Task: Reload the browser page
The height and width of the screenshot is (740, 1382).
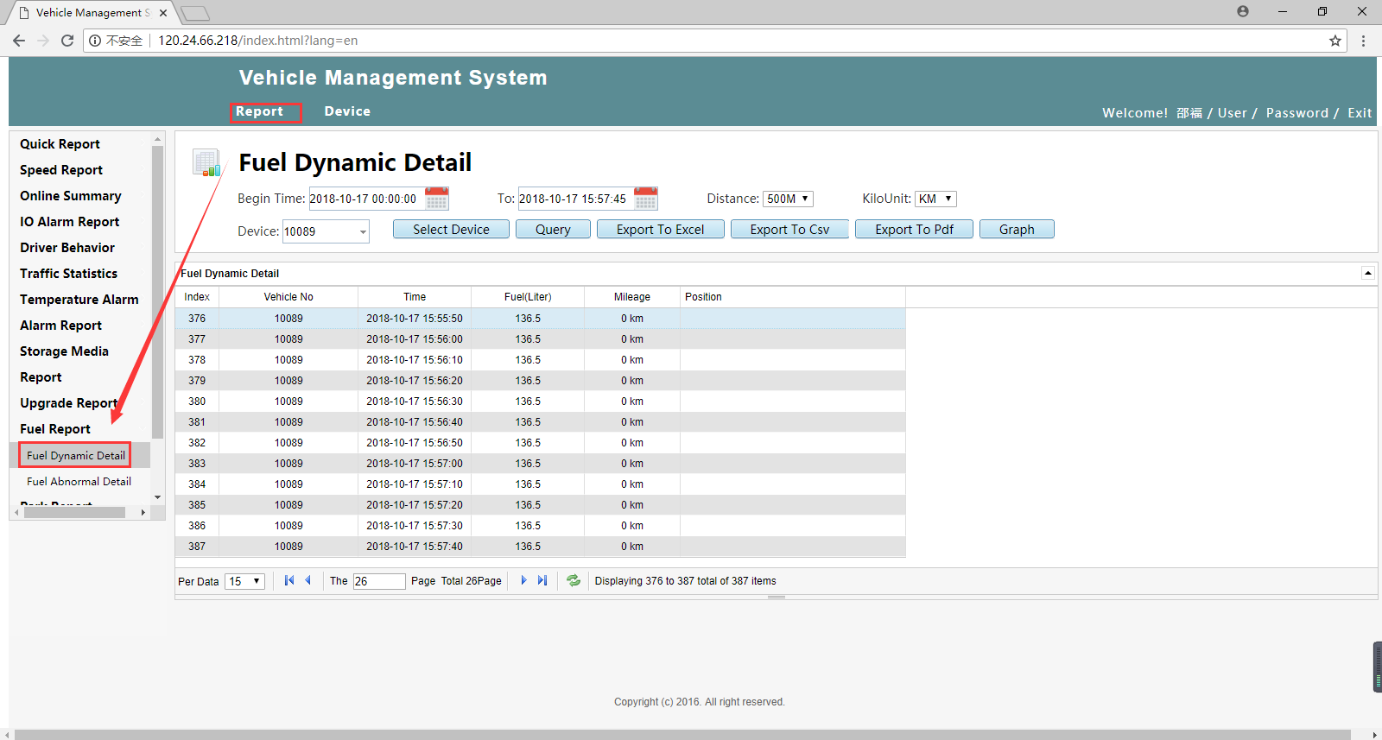Action: pos(67,41)
